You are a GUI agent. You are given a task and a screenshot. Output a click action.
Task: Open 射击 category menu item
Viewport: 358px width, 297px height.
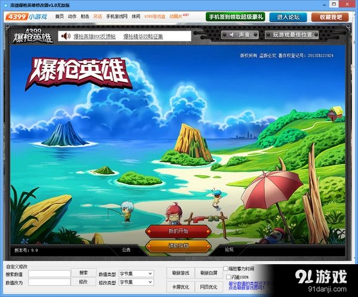(85, 17)
